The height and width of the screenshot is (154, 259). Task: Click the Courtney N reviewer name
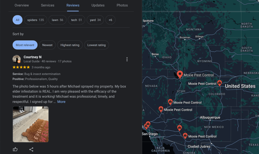point(33,57)
